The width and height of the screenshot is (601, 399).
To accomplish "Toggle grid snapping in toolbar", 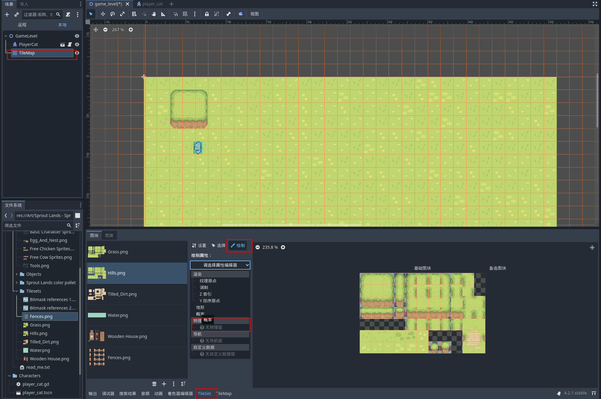I will pos(185,14).
